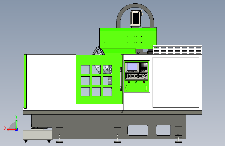Select the center window pane of the door

[x=96, y=81]
